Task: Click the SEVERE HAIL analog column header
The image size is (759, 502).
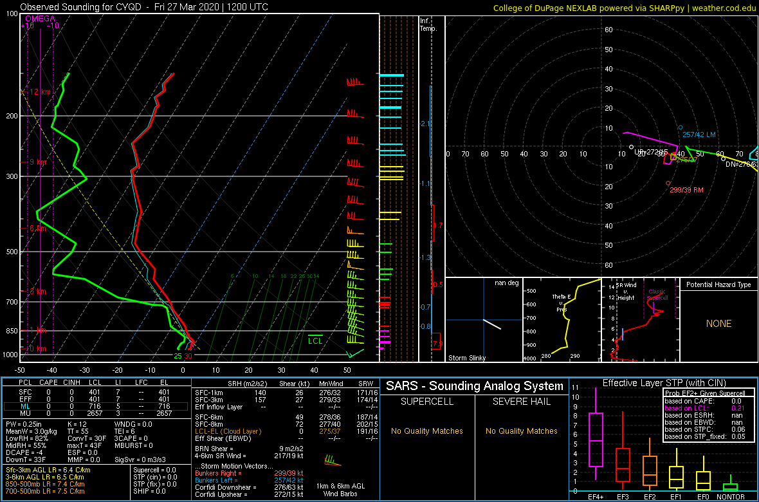Action: click(522, 403)
